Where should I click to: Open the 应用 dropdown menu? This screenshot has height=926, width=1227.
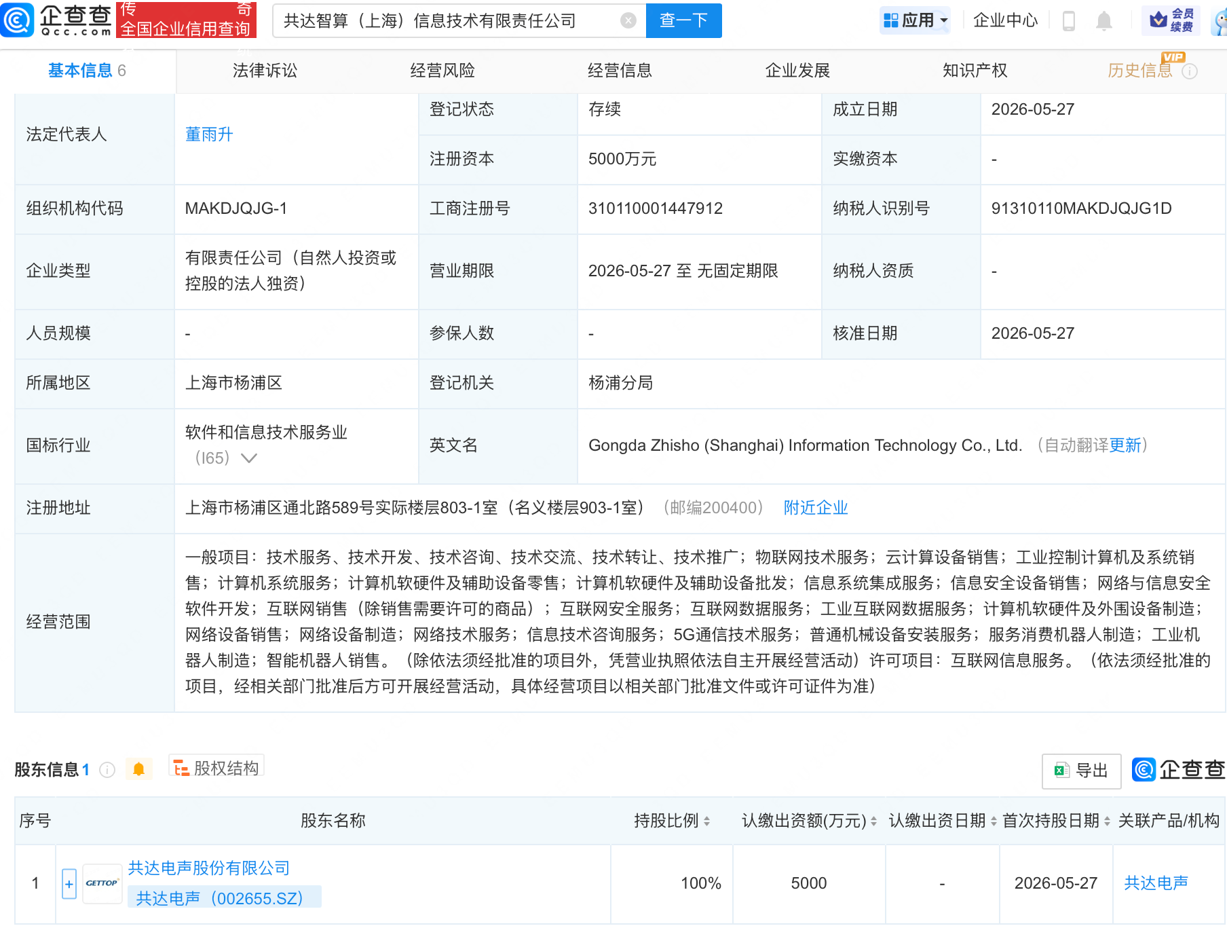tap(915, 20)
